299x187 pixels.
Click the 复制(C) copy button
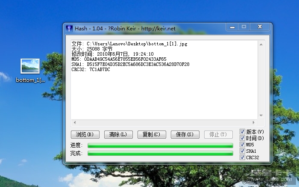152,134
